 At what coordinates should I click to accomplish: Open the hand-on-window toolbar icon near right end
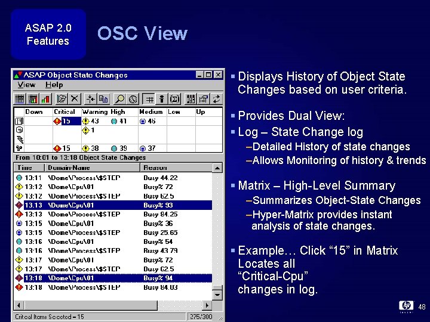click(x=204, y=99)
